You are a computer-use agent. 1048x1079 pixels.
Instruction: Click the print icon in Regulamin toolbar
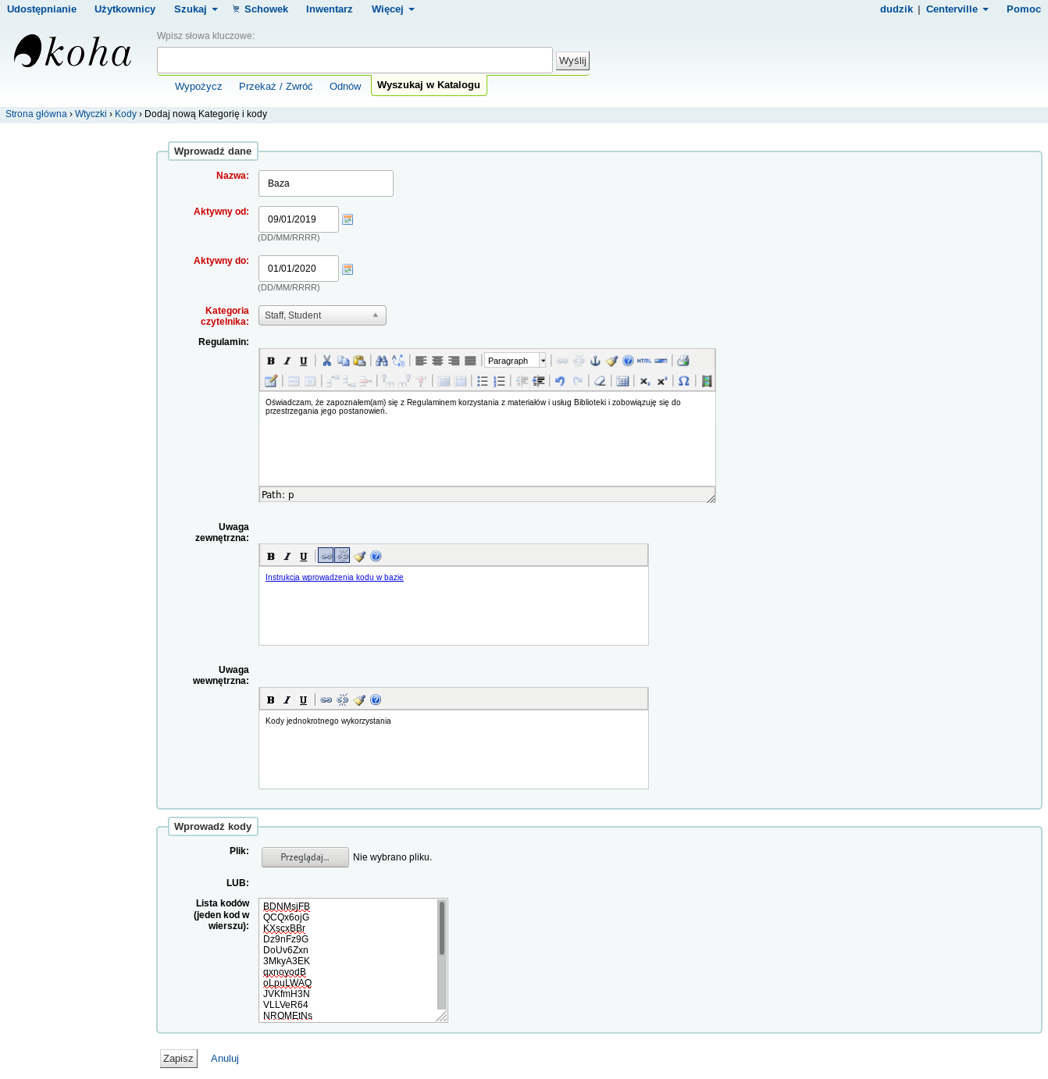click(683, 361)
